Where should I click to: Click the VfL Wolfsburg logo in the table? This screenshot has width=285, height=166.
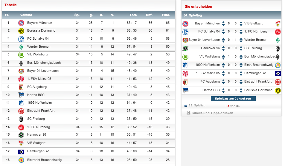[x=21, y=55]
